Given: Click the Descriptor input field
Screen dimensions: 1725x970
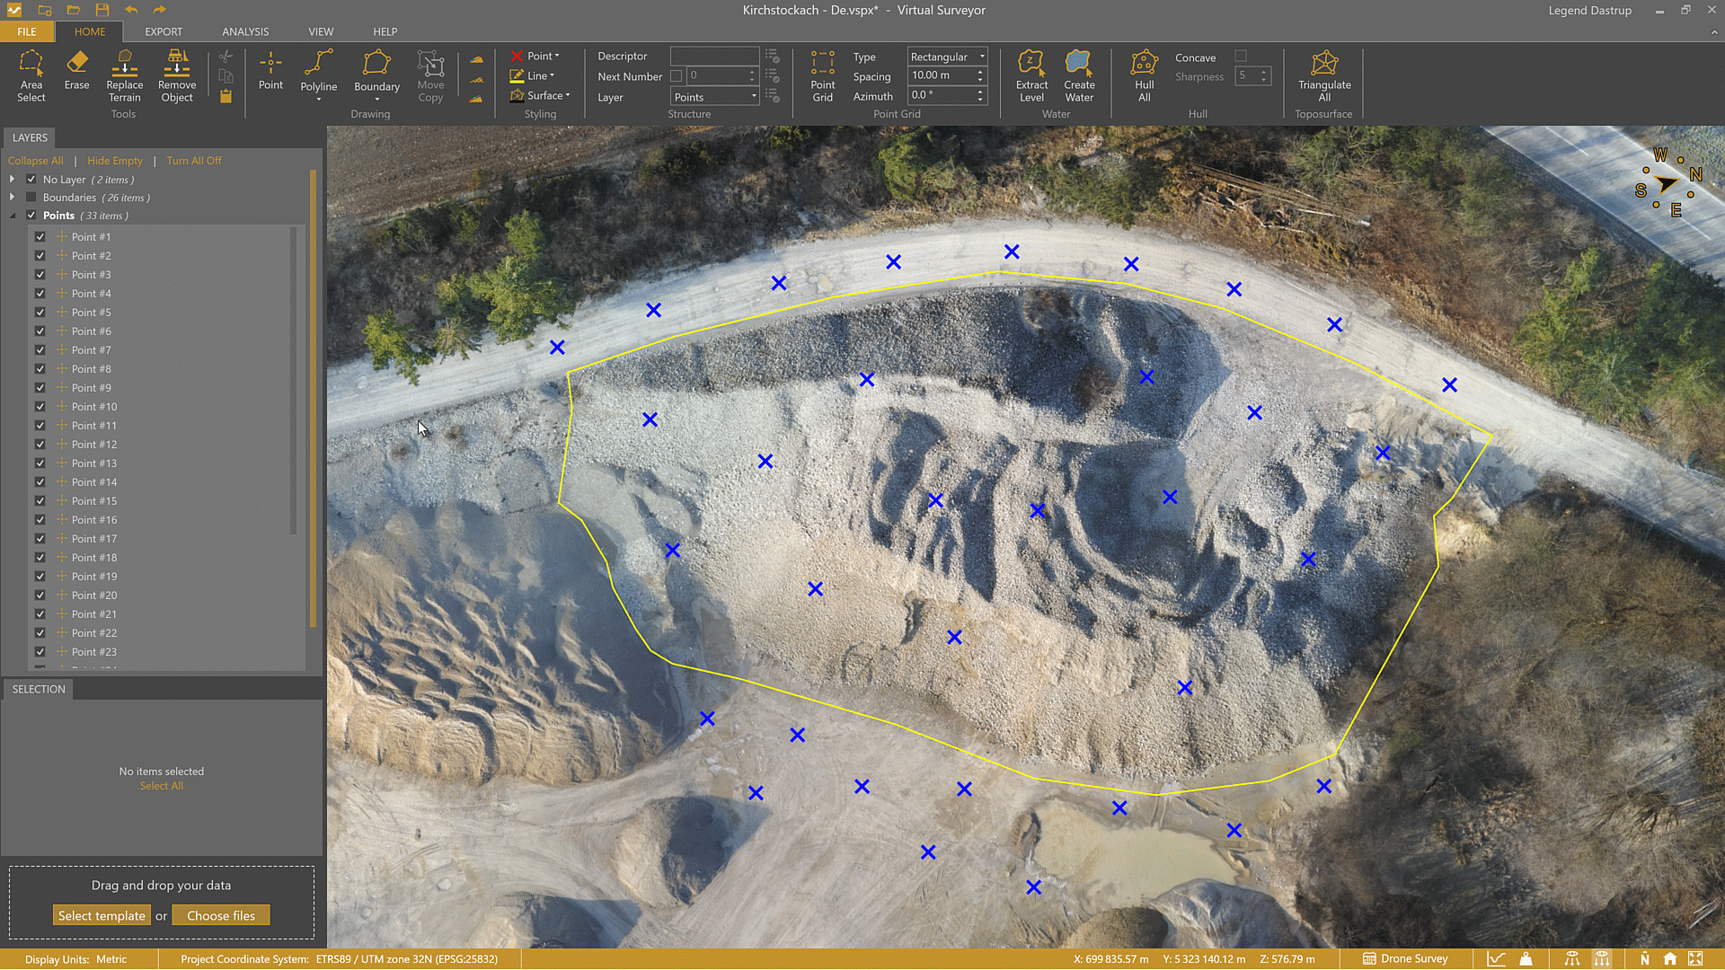Looking at the screenshot, I should pos(714,56).
